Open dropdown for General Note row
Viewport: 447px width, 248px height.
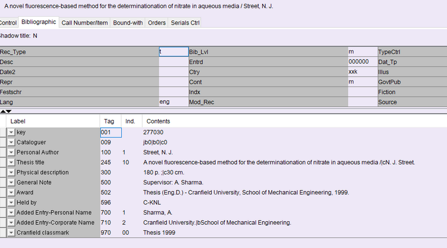click(x=11, y=183)
